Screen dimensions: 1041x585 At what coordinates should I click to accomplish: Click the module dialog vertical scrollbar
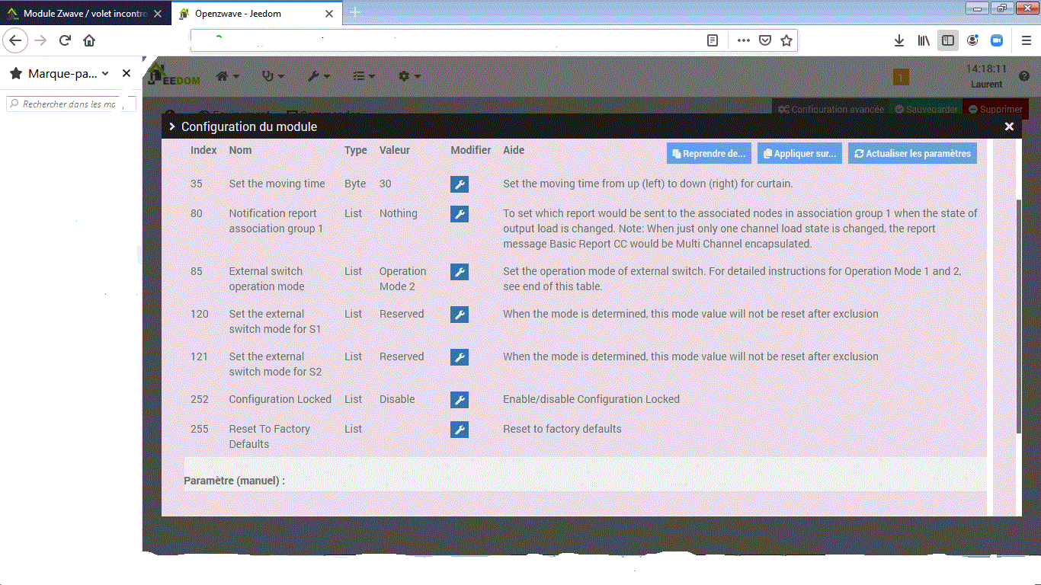(1019, 317)
